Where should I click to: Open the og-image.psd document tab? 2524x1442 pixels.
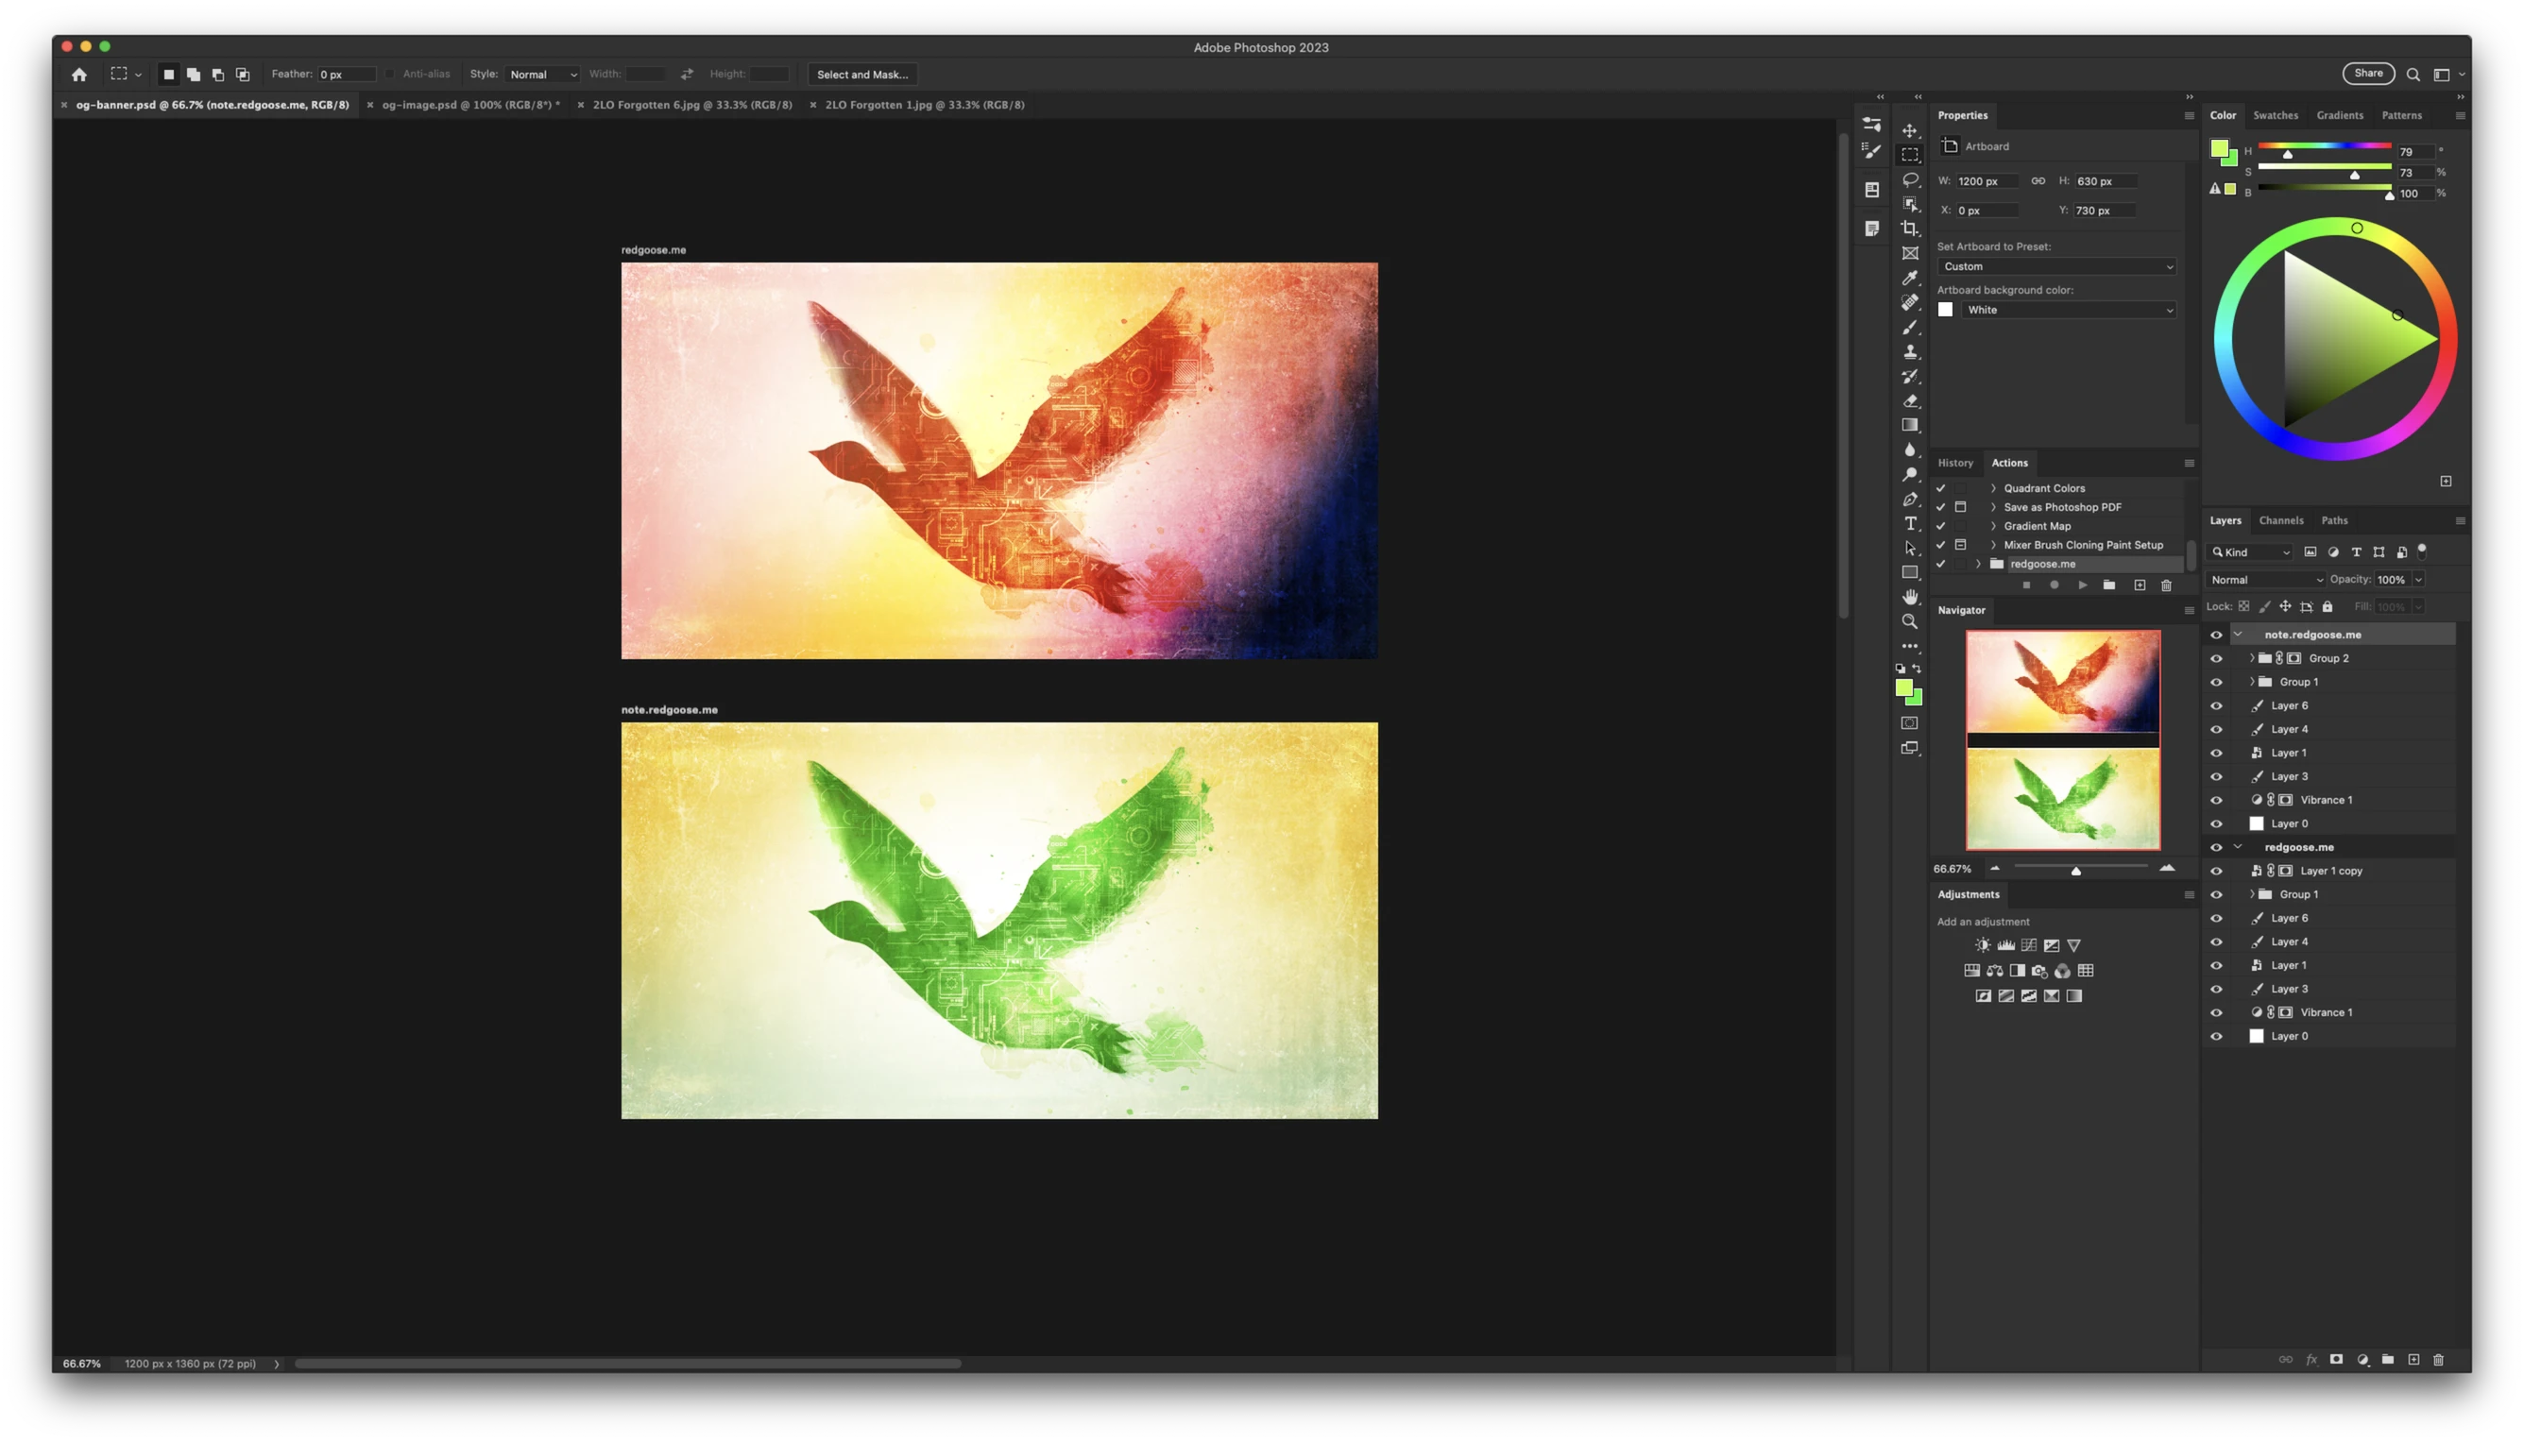(469, 105)
